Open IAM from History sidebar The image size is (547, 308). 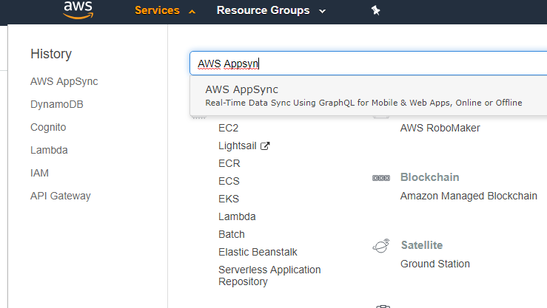tap(39, 173)
